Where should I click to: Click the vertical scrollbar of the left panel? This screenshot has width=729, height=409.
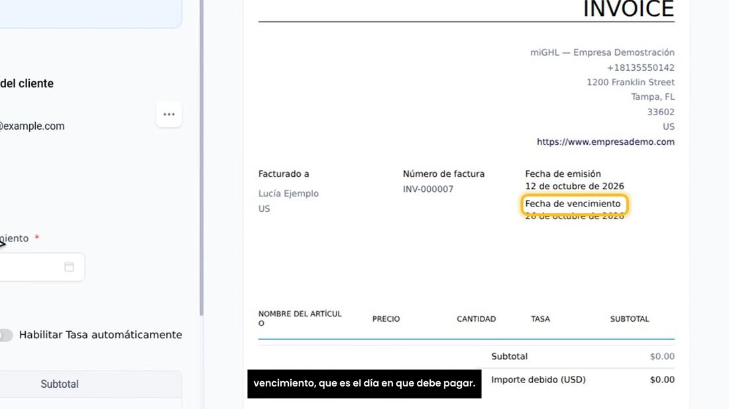[x=201, y=158]
